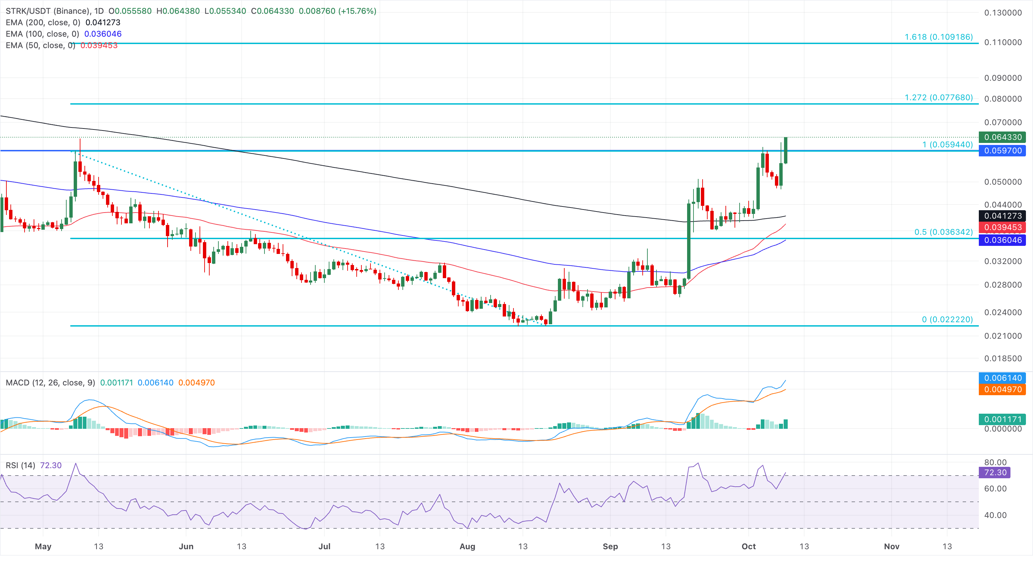This screenshot has height=562, width=1033.
Task: Click the histogram value tag 0.001171
Action: coord(1002,419)
